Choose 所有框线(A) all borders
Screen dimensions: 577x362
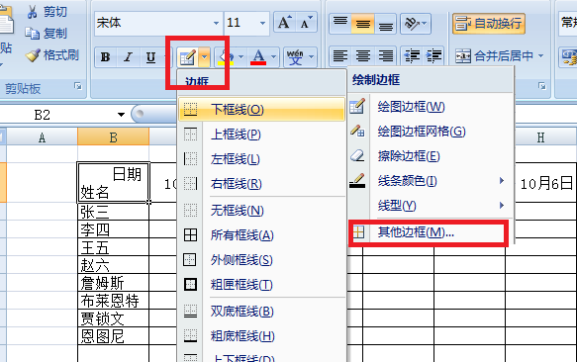click(x=261, y=235)
